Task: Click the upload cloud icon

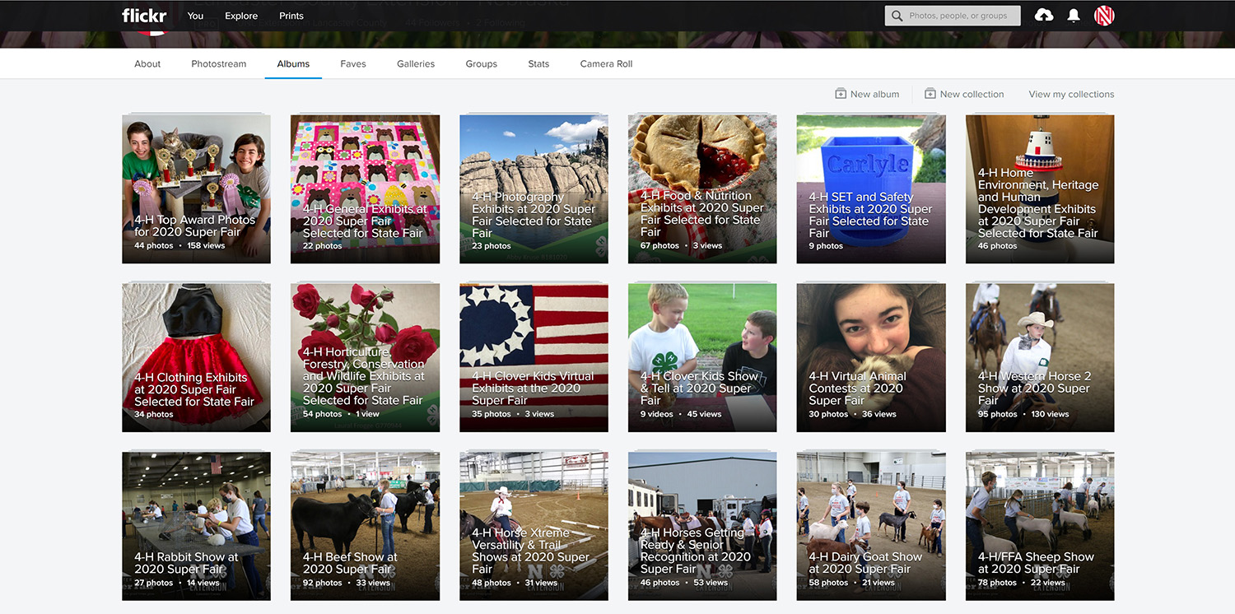Action: [x=1044, y=16]
